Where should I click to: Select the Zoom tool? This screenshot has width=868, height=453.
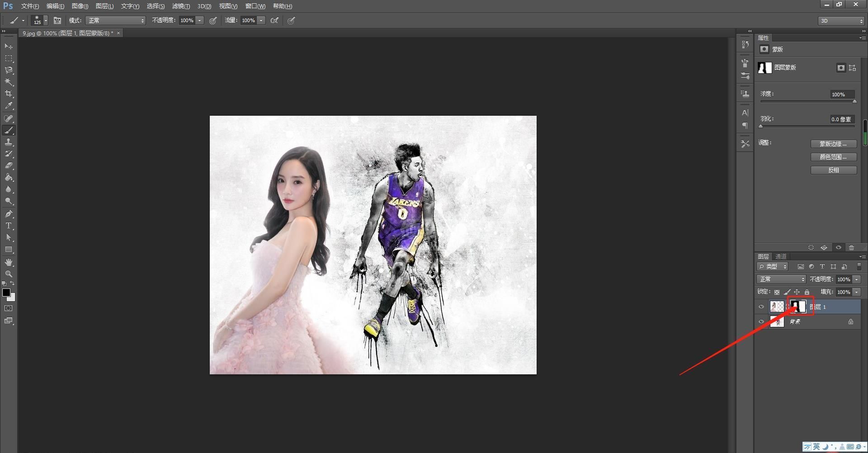[9, 274]
